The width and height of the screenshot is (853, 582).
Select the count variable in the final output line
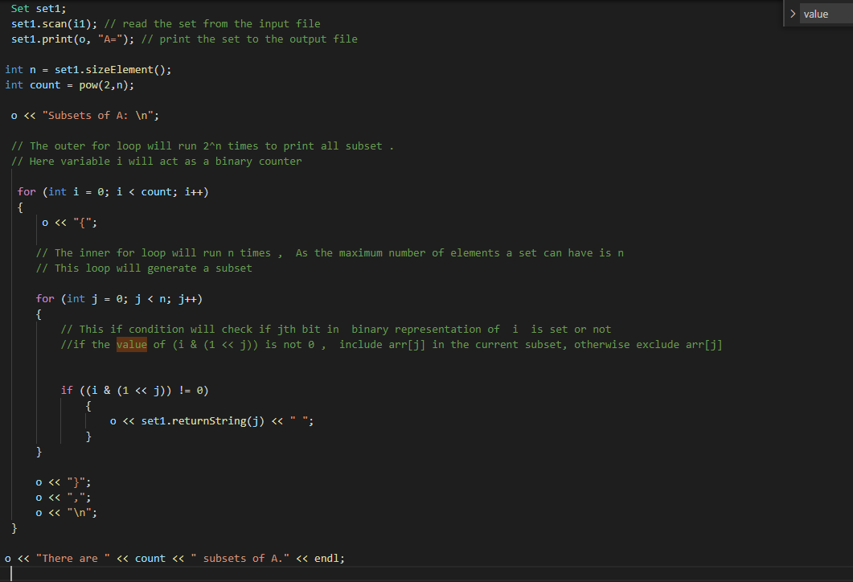tap(150, 558)
